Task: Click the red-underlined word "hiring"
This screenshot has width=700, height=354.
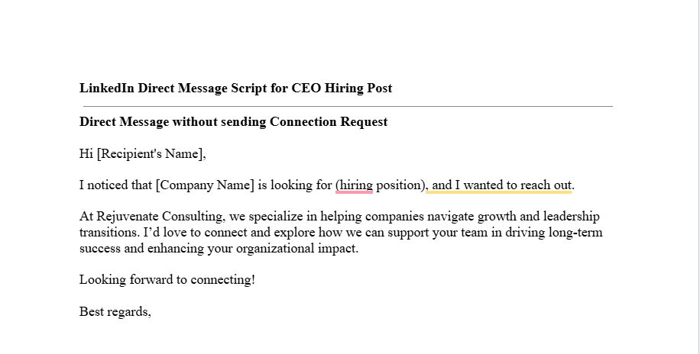Action: tap(356, 185)
